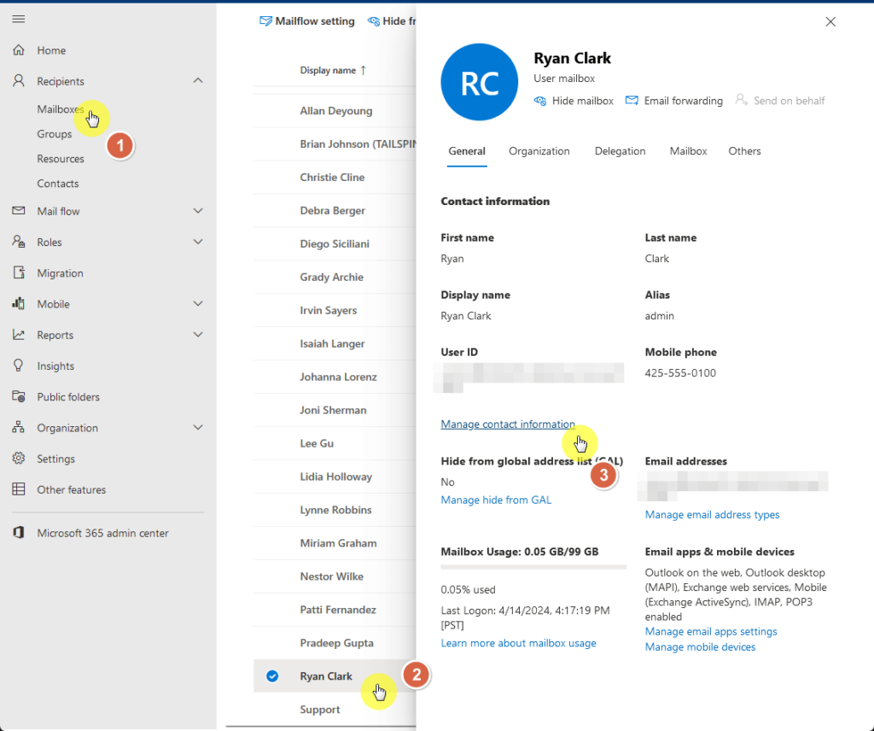This screenshot has width=874, height=731.
Task: Select the Lidia Holloway mailbox row
Action: (335, 477)
